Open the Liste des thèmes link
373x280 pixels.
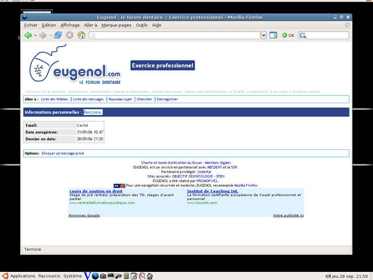54,99
